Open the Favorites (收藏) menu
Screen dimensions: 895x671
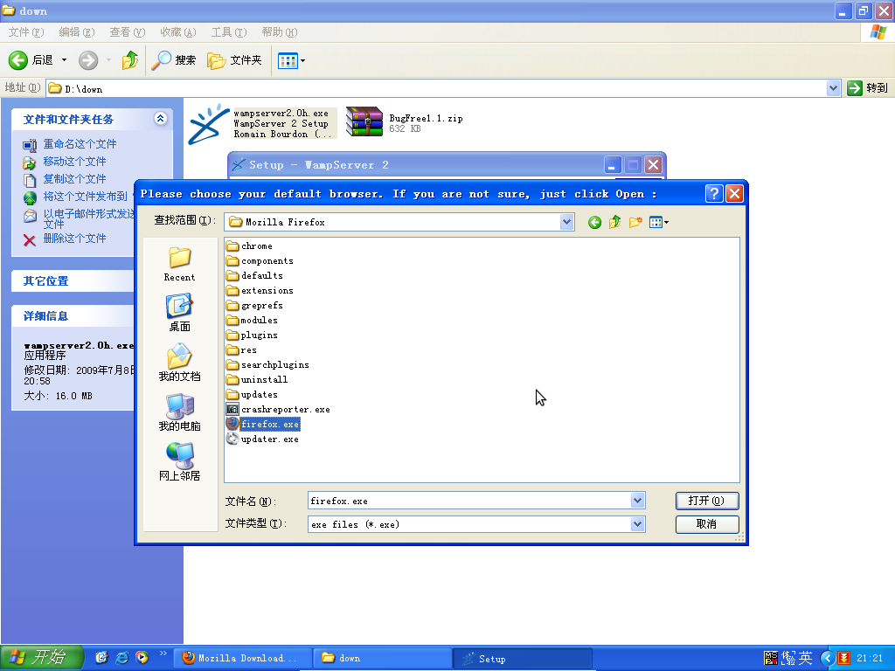pyautogui.click(x=178, y=32)
